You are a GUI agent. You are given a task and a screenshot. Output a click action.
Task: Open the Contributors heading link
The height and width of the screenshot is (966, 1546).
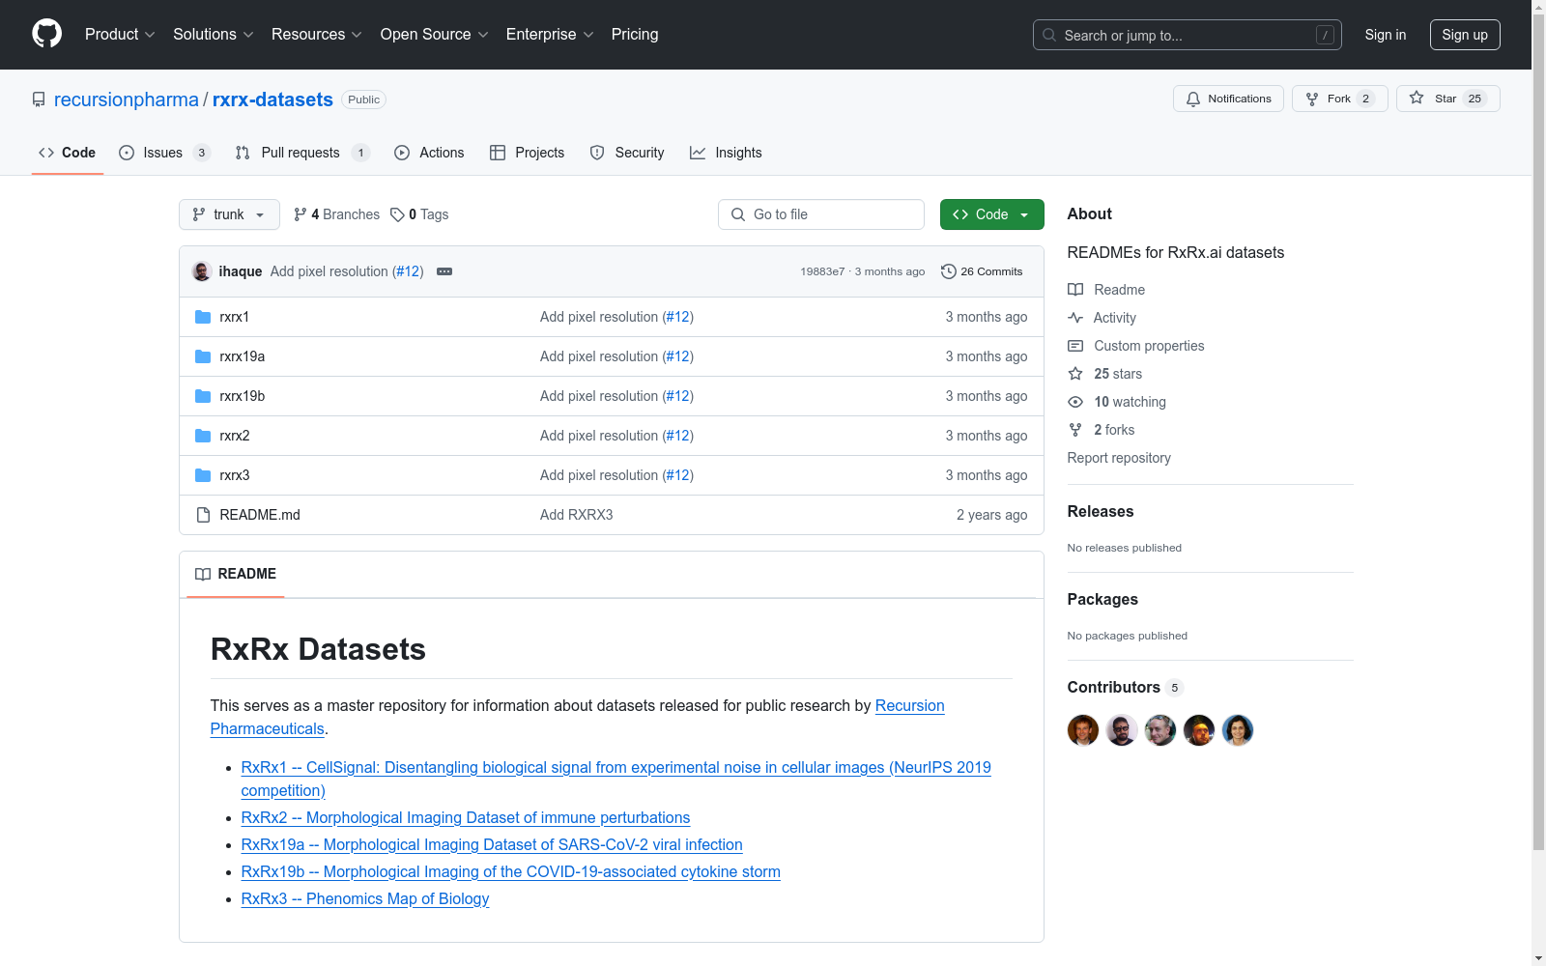[x=1125, y=688]
